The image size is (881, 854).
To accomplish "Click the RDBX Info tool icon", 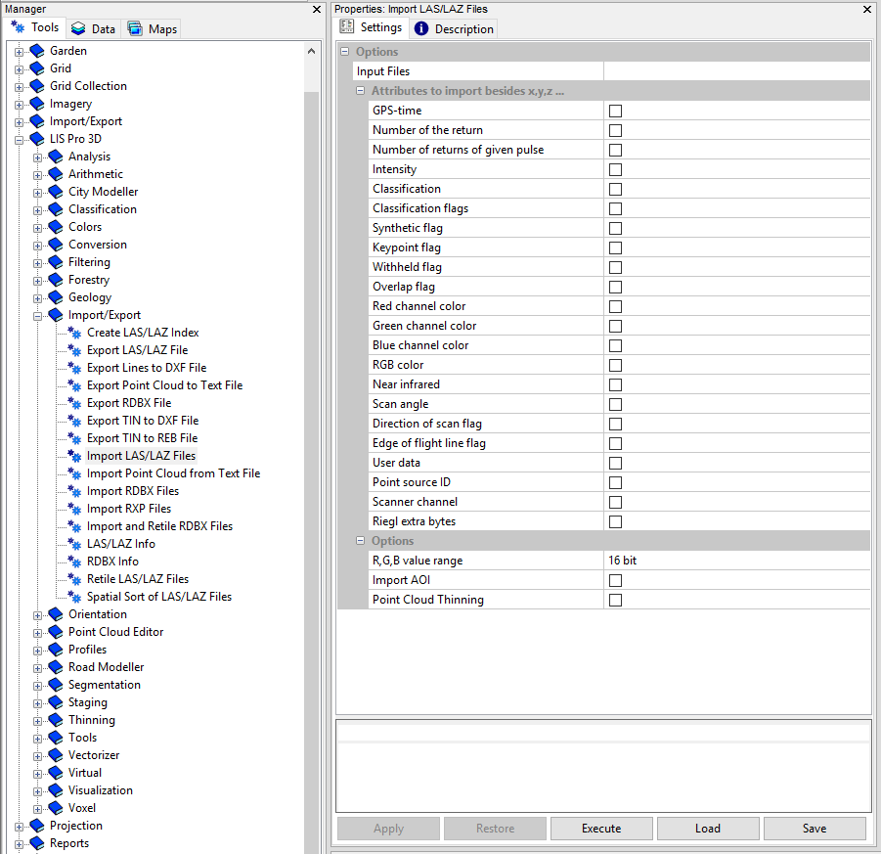I will point(74,562).
